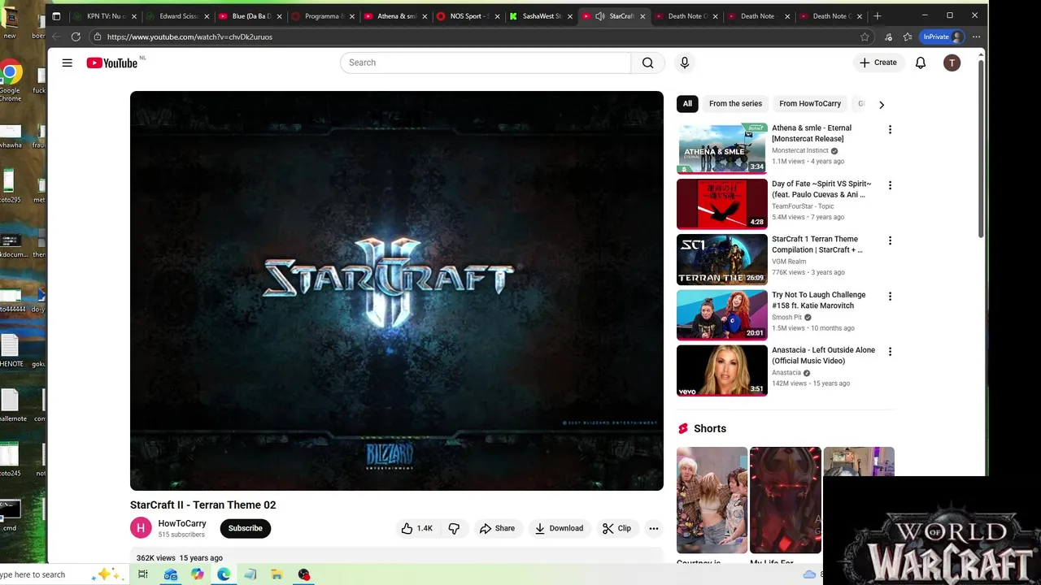This screenshot has width=1041, height=585.
Task: Open Google Chrome desktop shortcut
Action: point(10,82)
